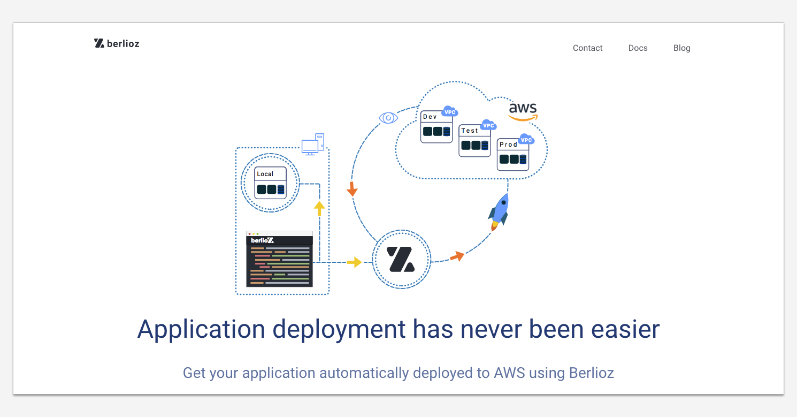Viewport: 797px width, 417px height.
Task: Click the VPC badge on Test
Action: click(488, 125)
